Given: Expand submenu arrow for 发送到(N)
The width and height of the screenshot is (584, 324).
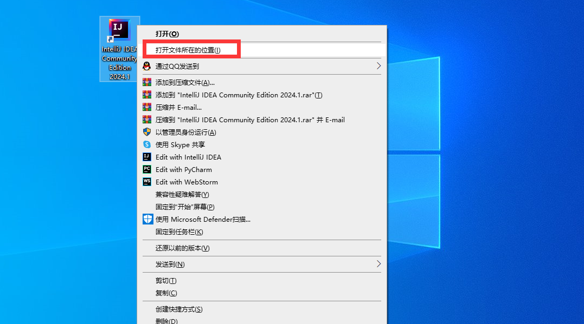Looking at the screenshot, I should coord(378,264).
